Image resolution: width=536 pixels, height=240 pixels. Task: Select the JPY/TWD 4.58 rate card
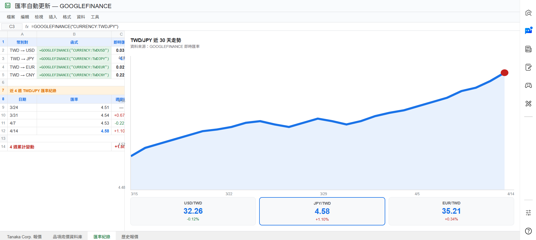[322, 211]
